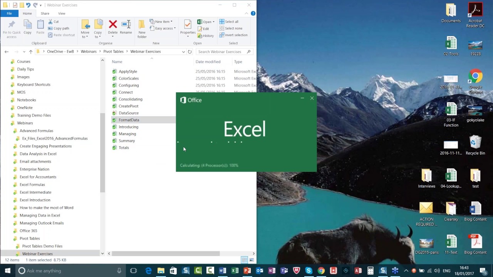
Task: Switch to the Share ribbon tab
Action: click(x=45, y=13)
